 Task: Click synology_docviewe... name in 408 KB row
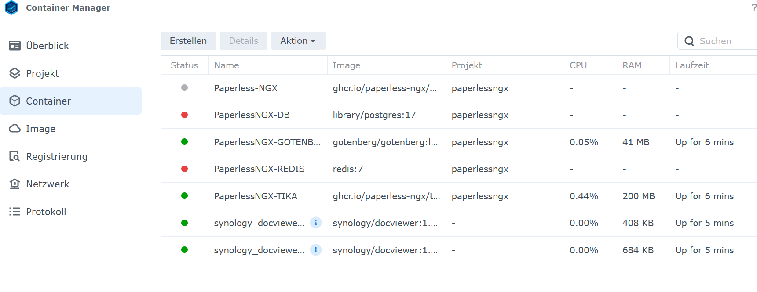point(259,223)
